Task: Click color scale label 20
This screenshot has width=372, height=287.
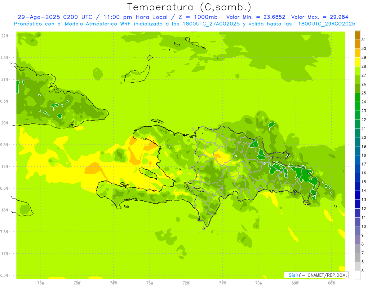Action: point(364,137)
